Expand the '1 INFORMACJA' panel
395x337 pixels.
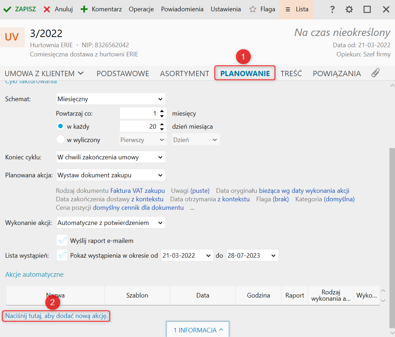198,330
